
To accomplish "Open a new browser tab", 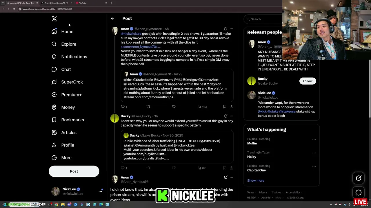I will click(111, 3).
